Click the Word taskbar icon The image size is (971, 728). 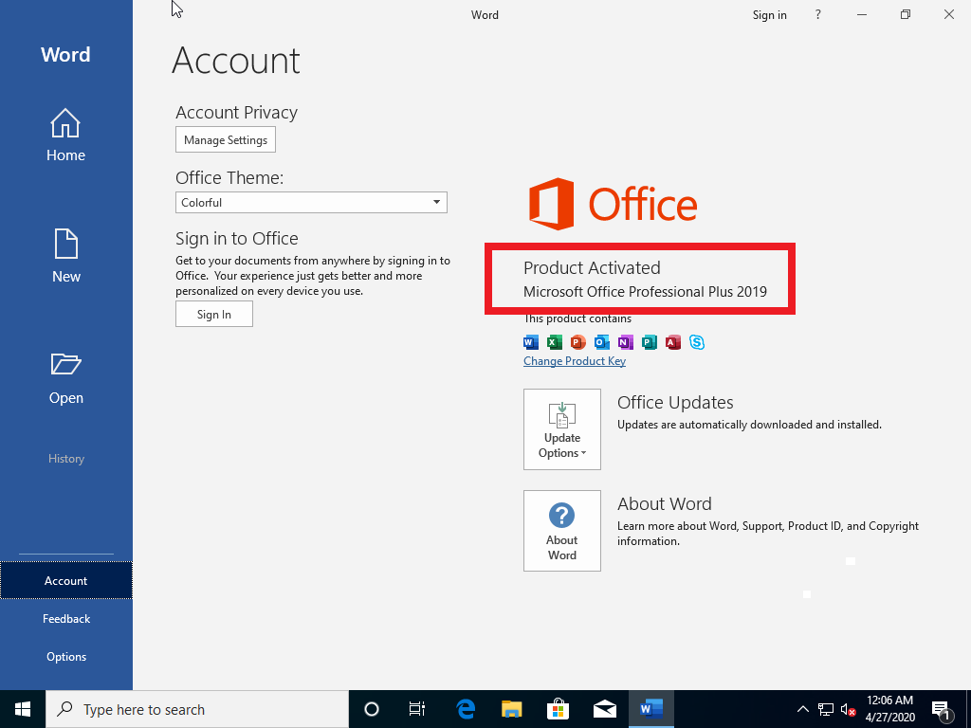click(x=650, y=709)
